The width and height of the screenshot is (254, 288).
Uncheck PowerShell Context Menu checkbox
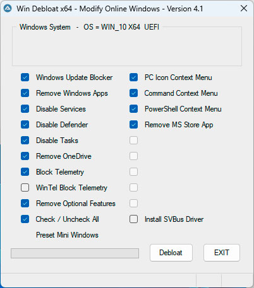tap(134, 109)
